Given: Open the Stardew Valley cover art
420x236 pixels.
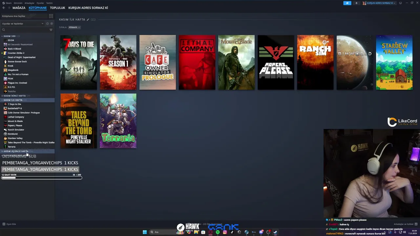Looking at the screenshot, I should click(394, 62).
